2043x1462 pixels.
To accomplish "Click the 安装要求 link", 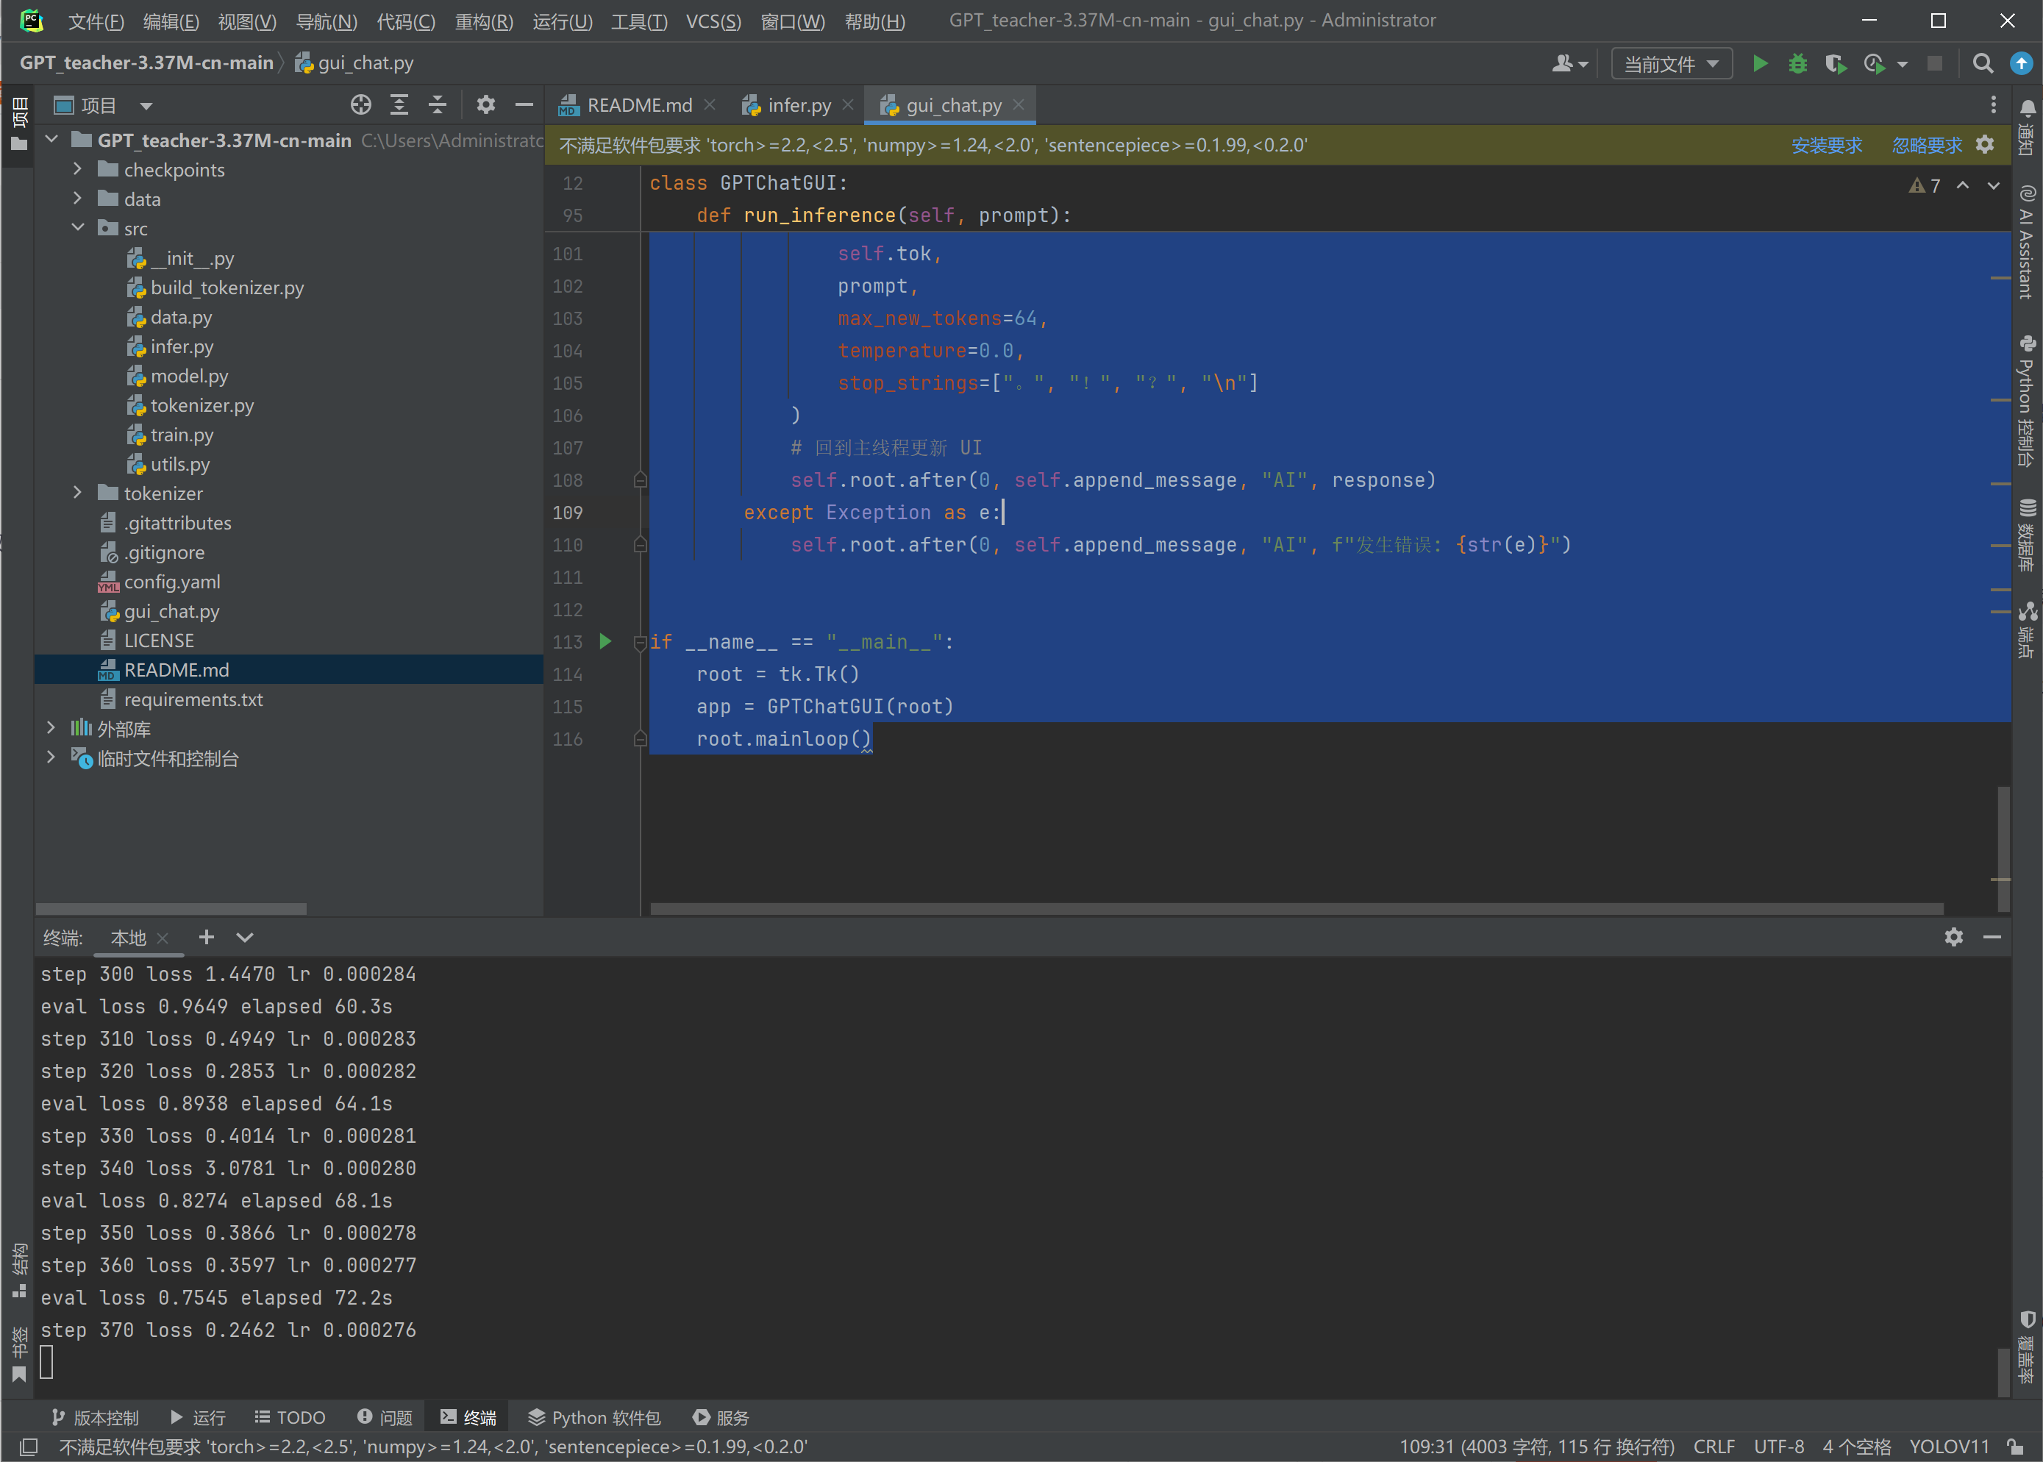I will [1826, 145].
